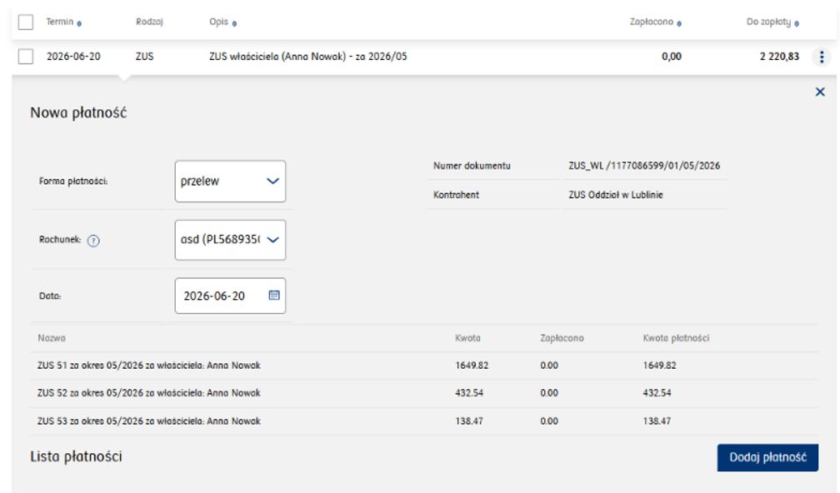Expand the Forma płatności przelew dropdown
The width and height of the screenshot is (840, 493).
pos(230,181)
